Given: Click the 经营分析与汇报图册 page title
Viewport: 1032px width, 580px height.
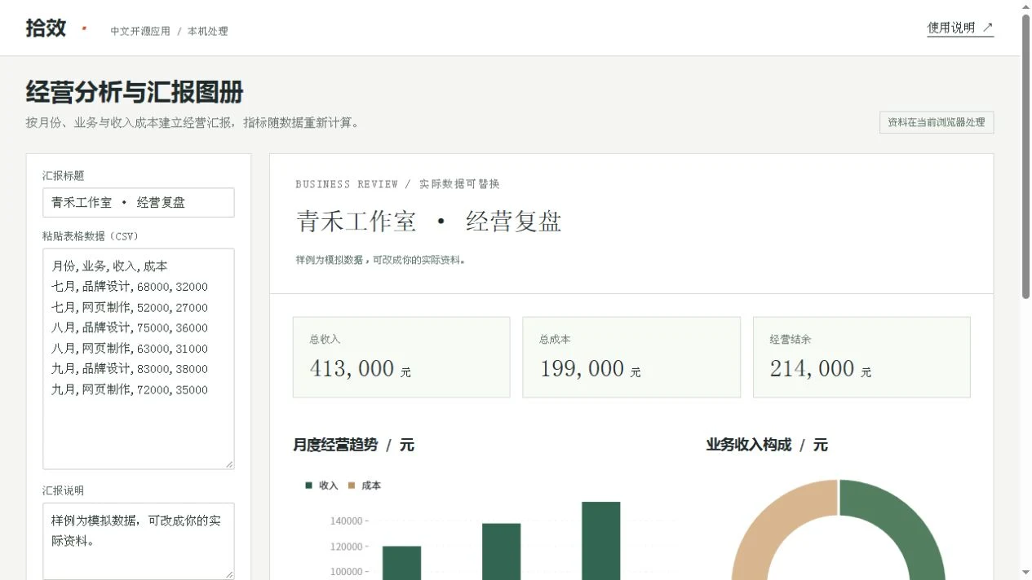Looking at the screenshot, I should (x=135, y=92).
